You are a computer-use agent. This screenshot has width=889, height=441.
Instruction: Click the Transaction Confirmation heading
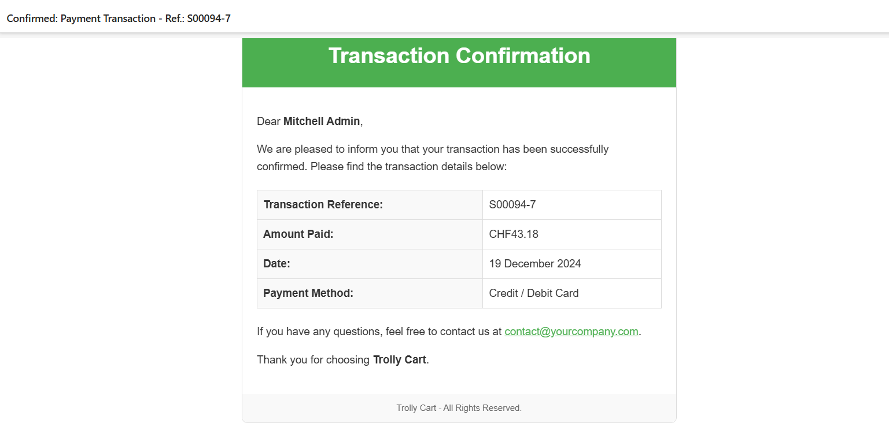pos(459,56)
